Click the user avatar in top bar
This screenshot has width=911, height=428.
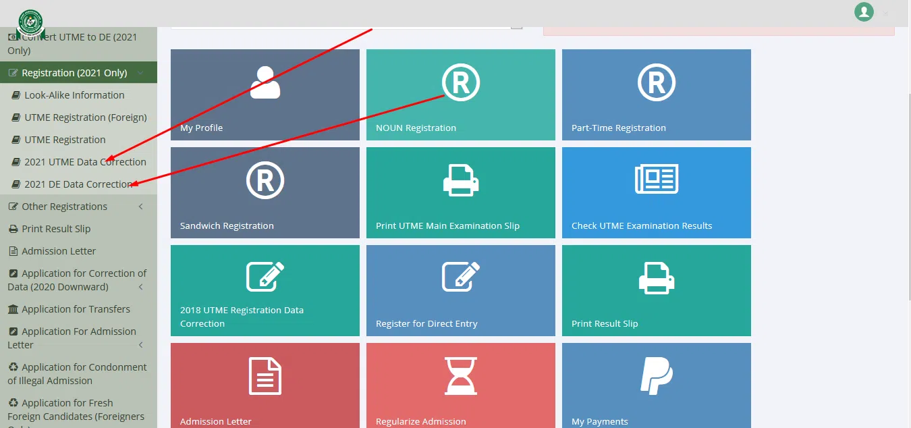864,11
